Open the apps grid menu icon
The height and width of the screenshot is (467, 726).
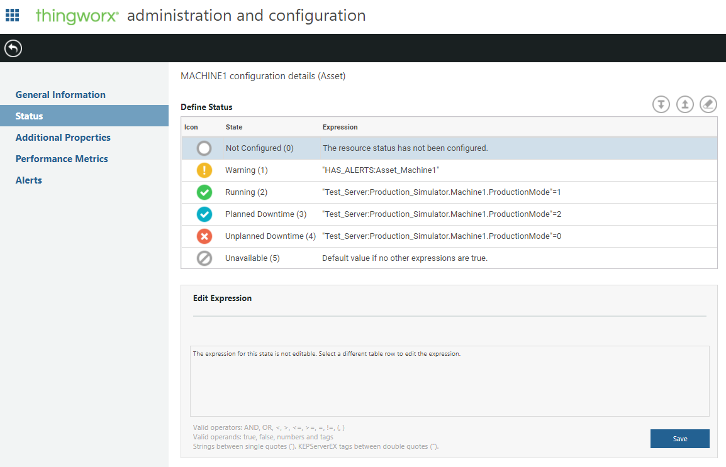coord(12,15)
